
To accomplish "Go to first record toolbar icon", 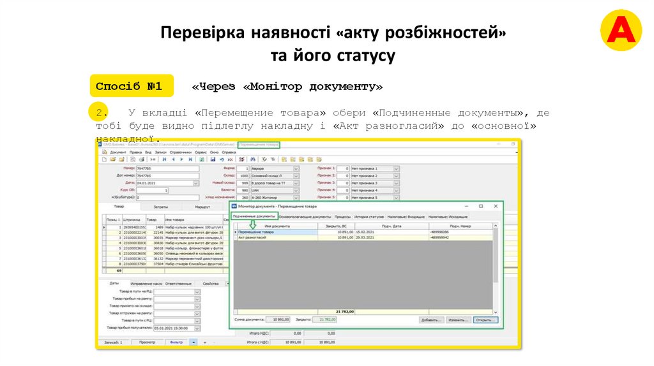I will [164, 159].
